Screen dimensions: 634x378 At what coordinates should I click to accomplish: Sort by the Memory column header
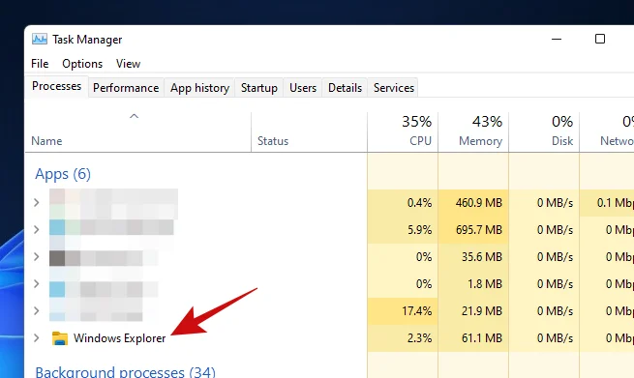[x=473, y=132]
